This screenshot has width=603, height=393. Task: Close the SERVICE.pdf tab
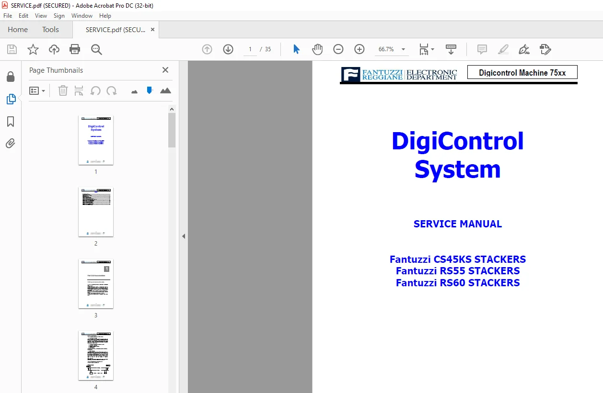click(x=152, y=30)
